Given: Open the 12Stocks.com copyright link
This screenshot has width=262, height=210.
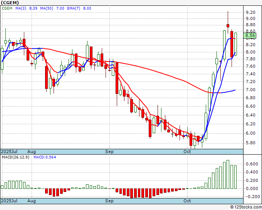Looking at the screenshot, I should [246, 207].
